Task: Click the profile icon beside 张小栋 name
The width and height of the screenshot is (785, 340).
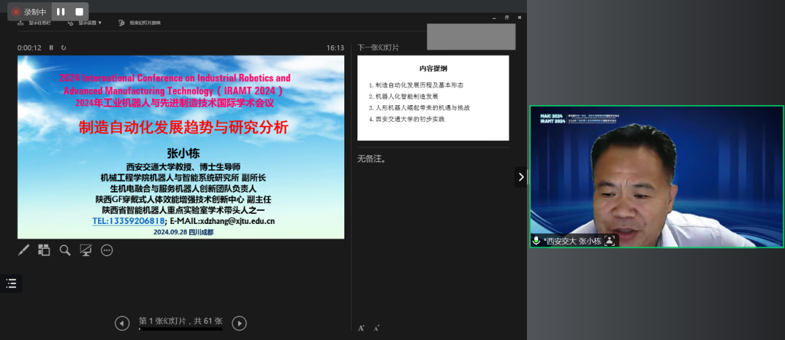Action: [x=610, y=241]
